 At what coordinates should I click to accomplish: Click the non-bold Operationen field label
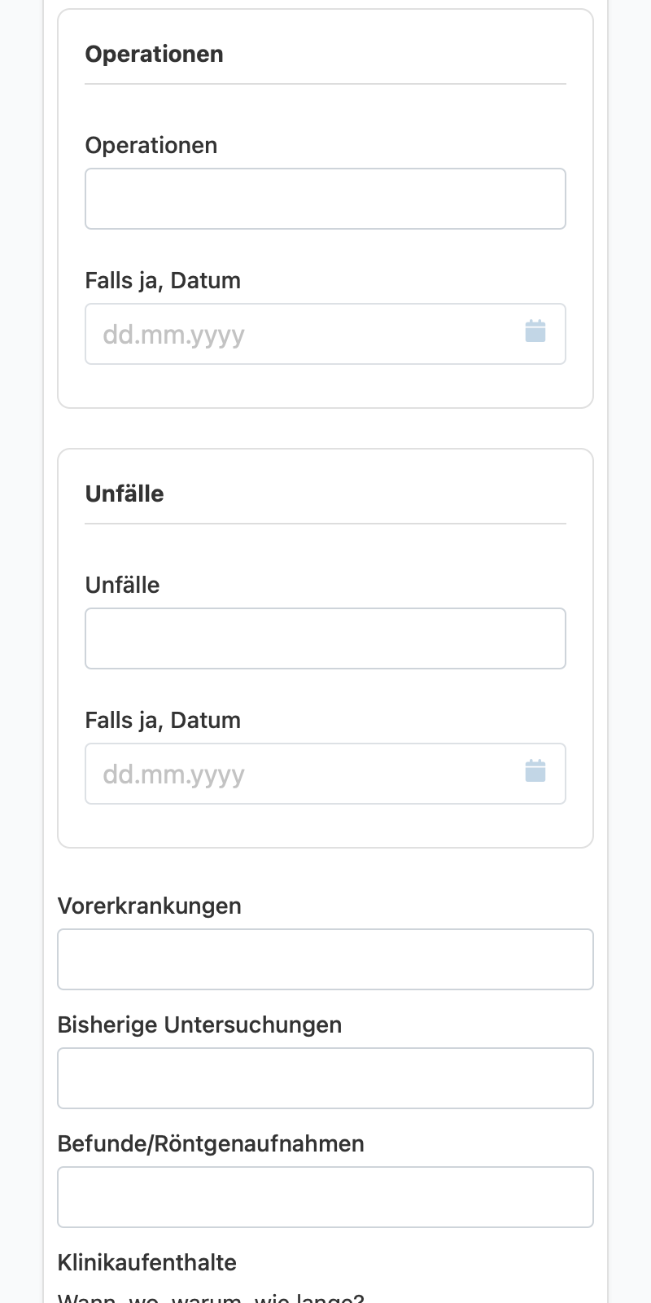point(151,145)
